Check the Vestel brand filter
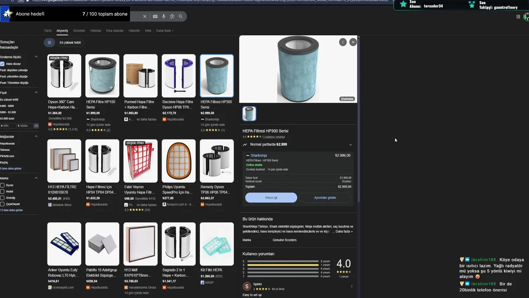The image size is (529, 298). coord(2,191)
